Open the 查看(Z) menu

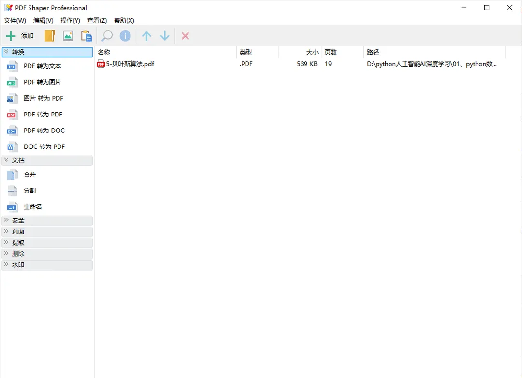pyautogui.click(x=97, y=20)
